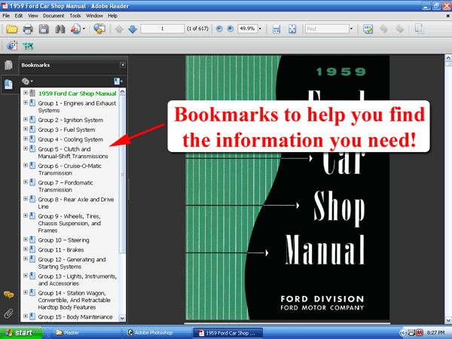Viewport: 452px width, 339px height.
Task: Open search with the binoculars icon
Action: point(60,29)
